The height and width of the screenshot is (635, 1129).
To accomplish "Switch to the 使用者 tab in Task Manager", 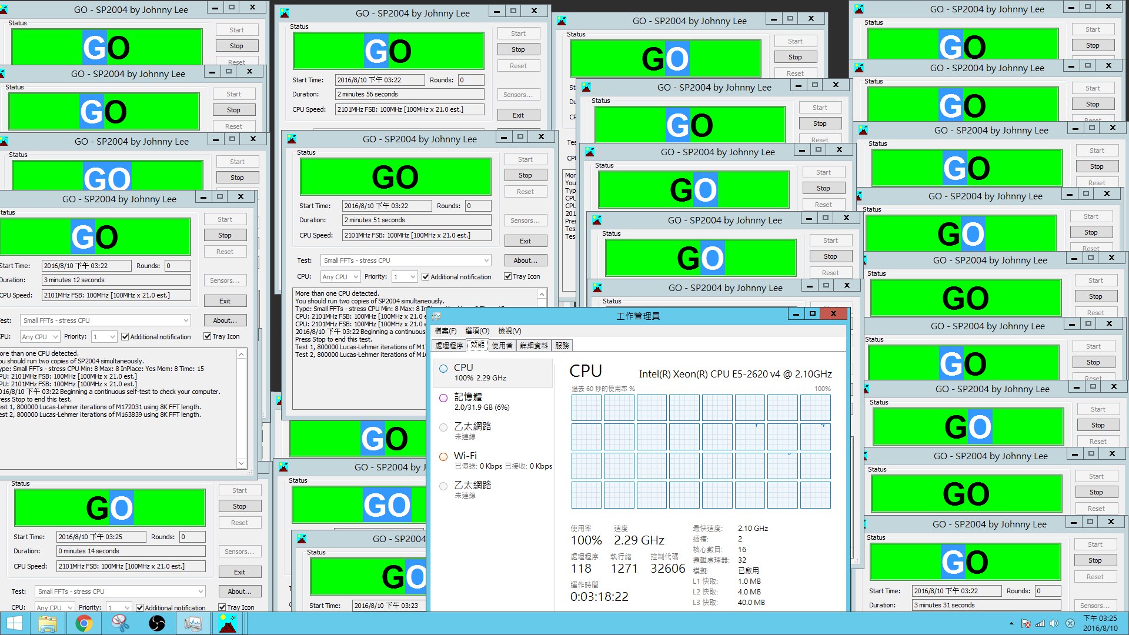I will coord(502,345).
